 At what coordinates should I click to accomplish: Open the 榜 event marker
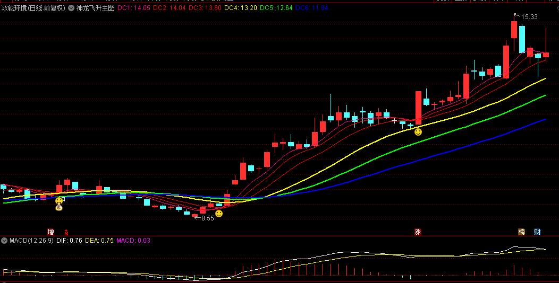522,232
